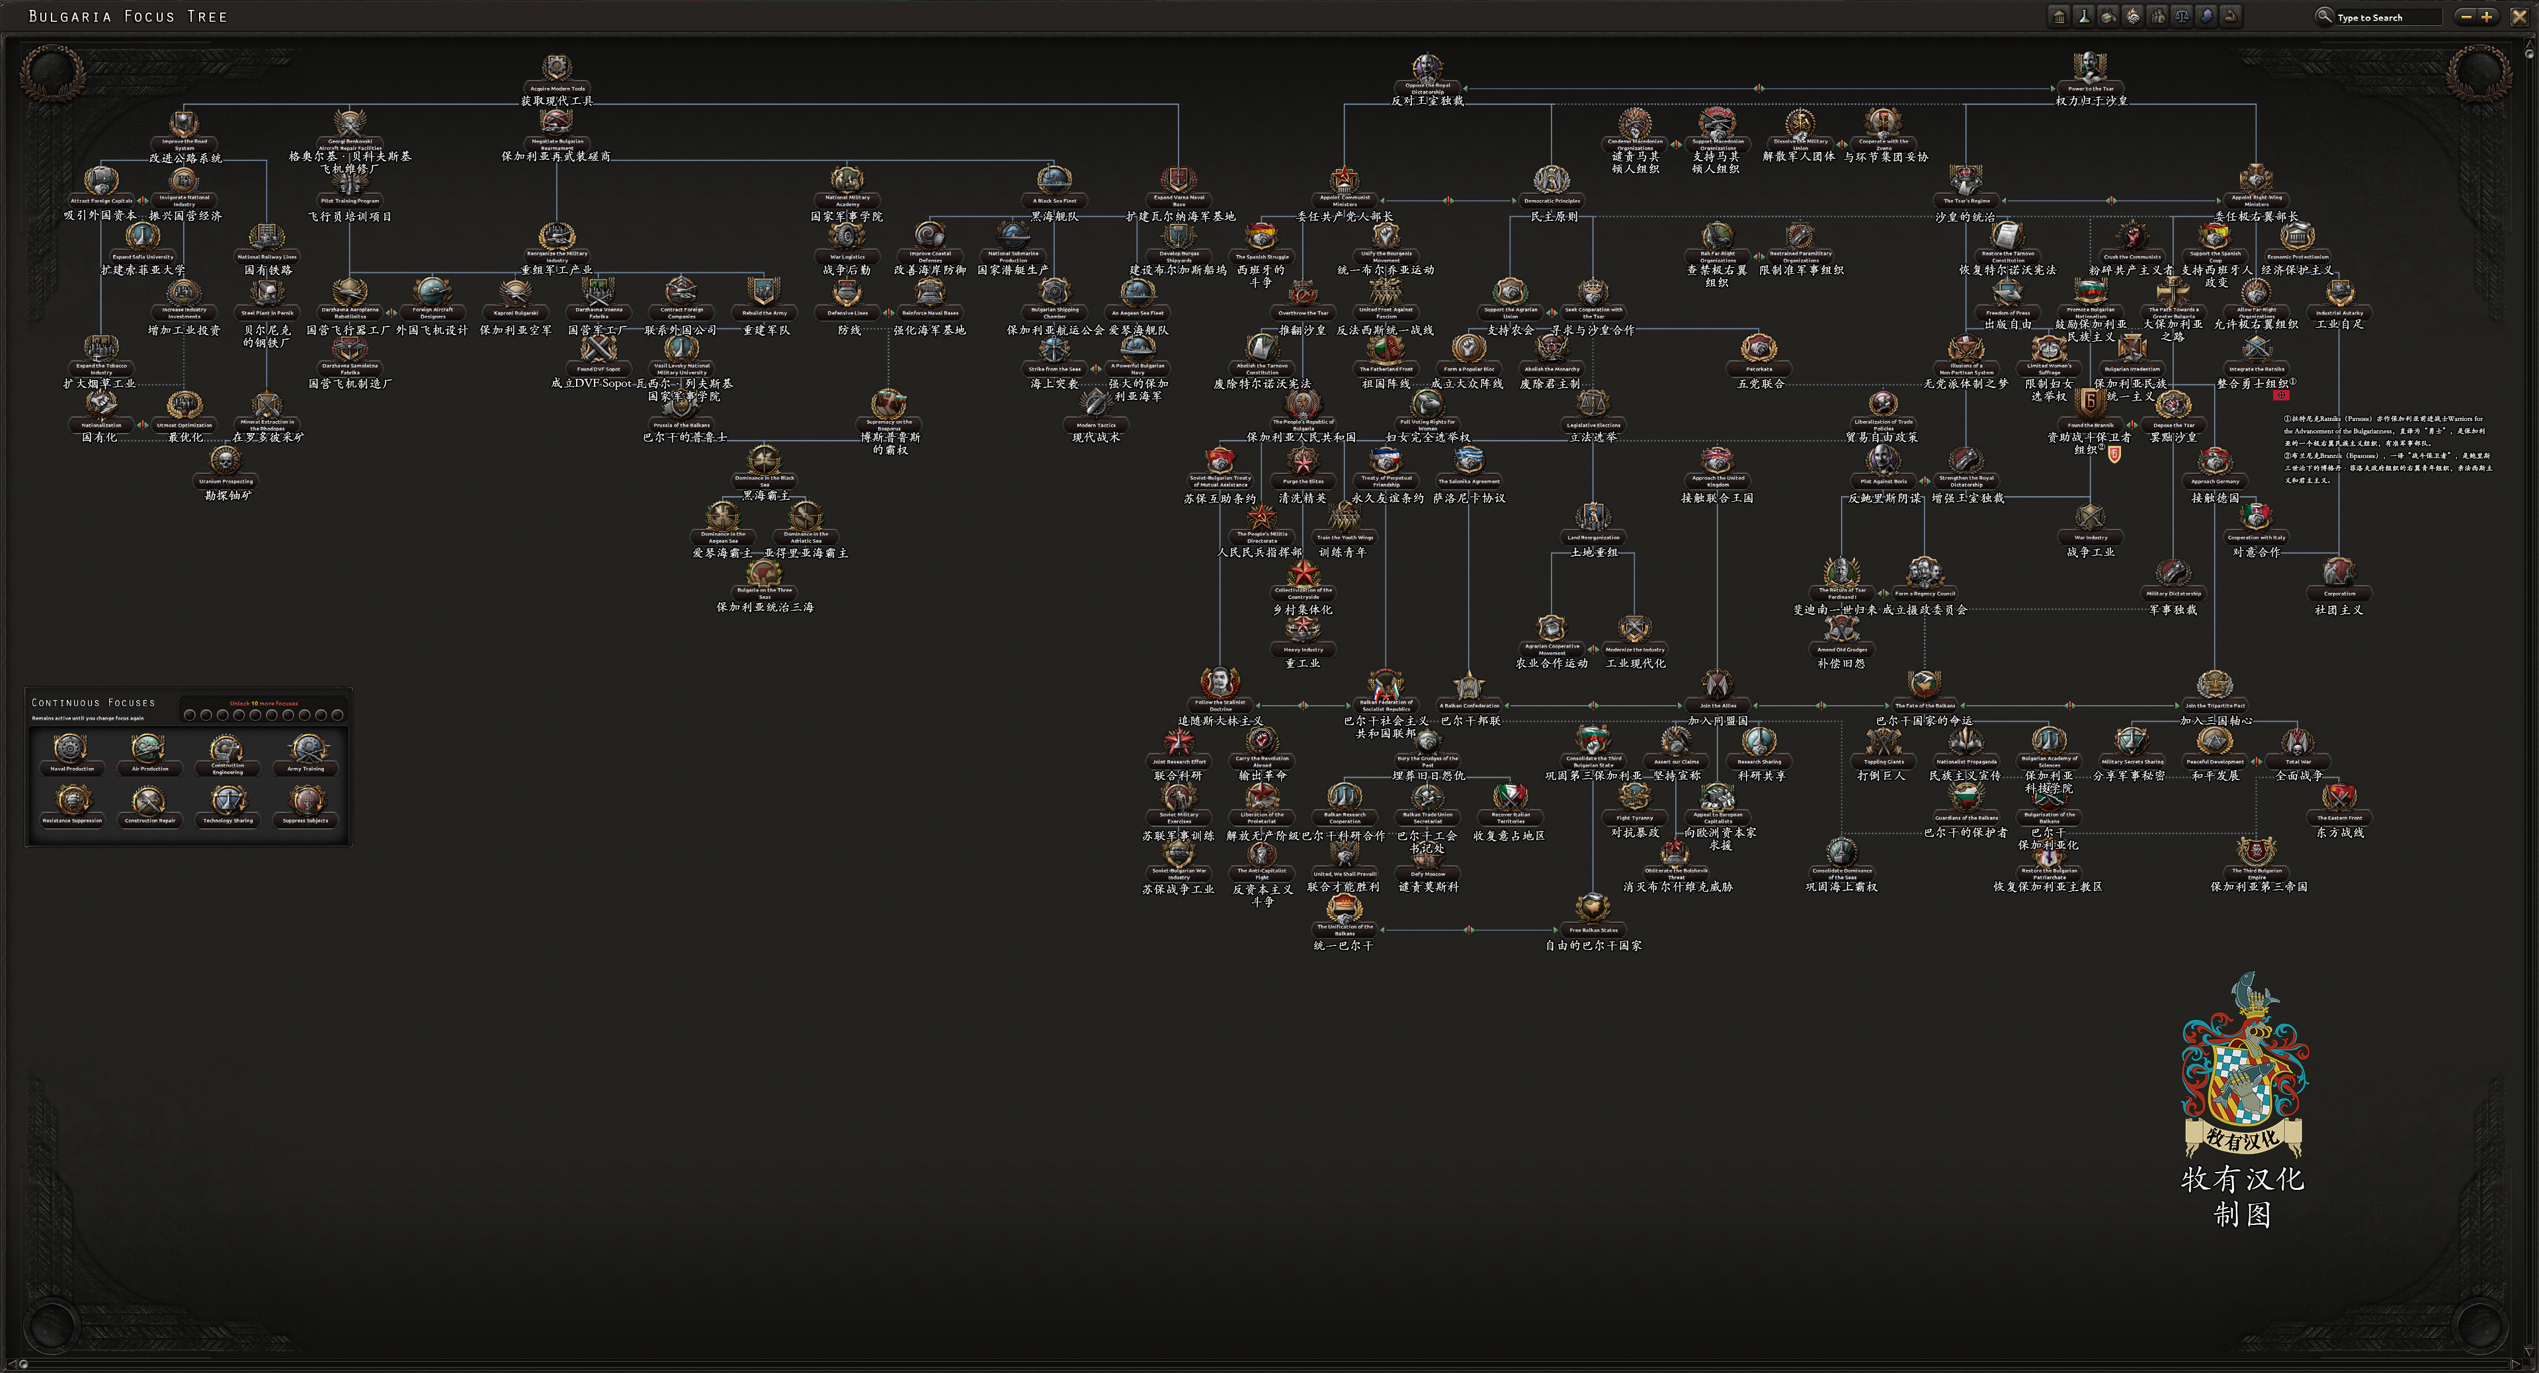Select the Overthrow the Tsar focus
The width and height of the screenshot is (2539, 1373).
click(x=1303, y=299)
